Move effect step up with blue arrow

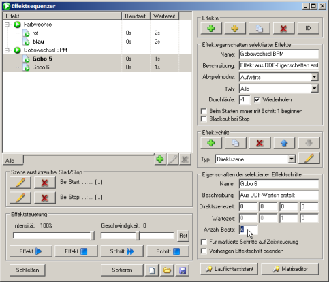coord(284,143)
